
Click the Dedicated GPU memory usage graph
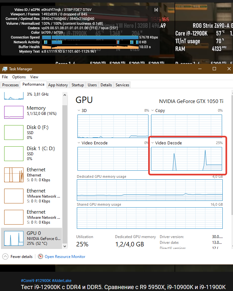coord(150,190)
